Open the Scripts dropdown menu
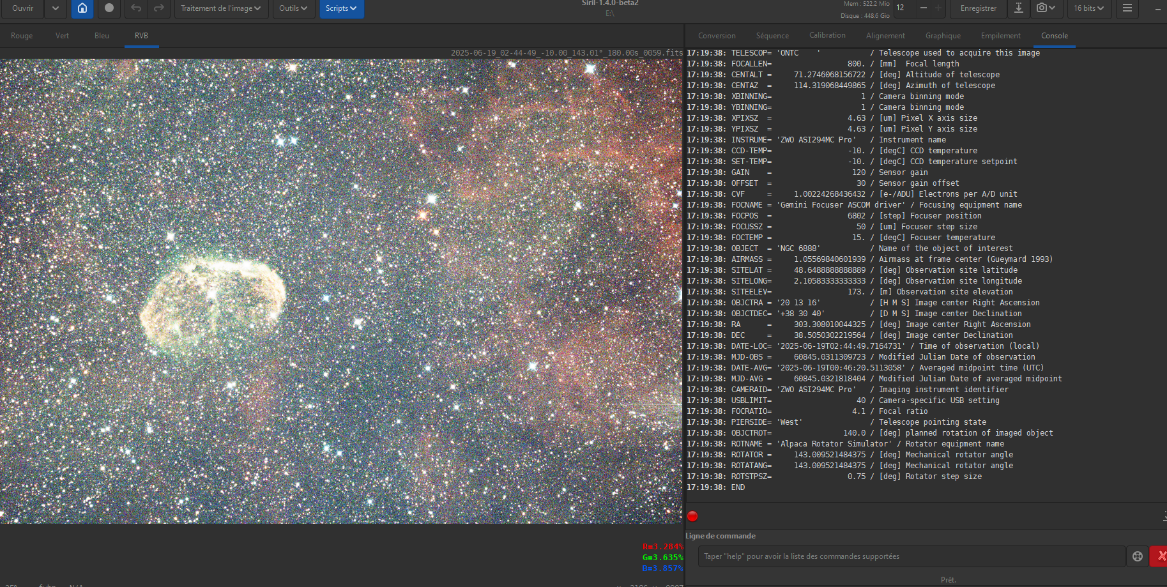Screen dimensions: 1167x587 pyautogui.click(x=341, y=8)
